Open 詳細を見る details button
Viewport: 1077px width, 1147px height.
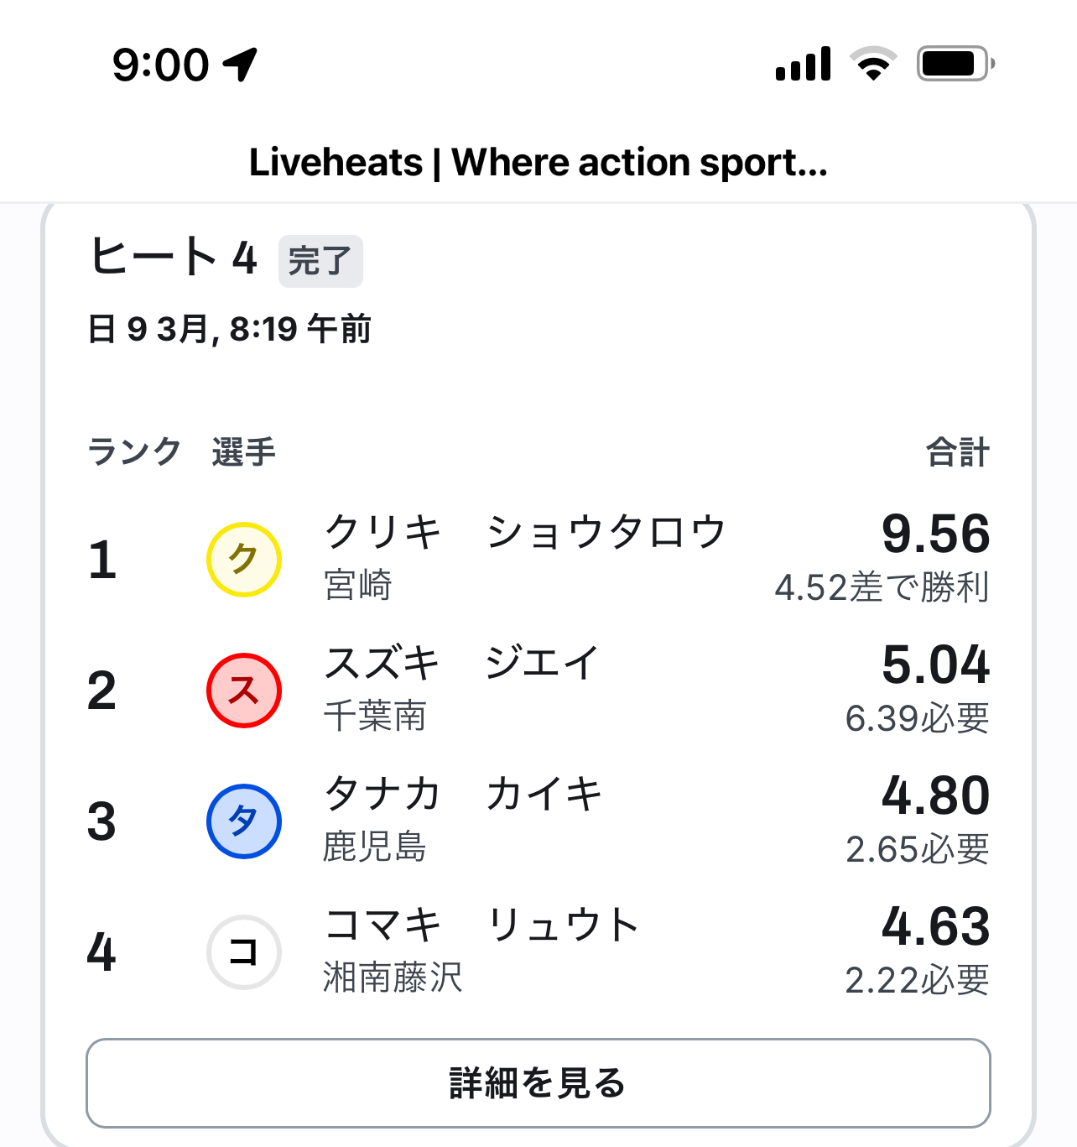coord(538,1083)
